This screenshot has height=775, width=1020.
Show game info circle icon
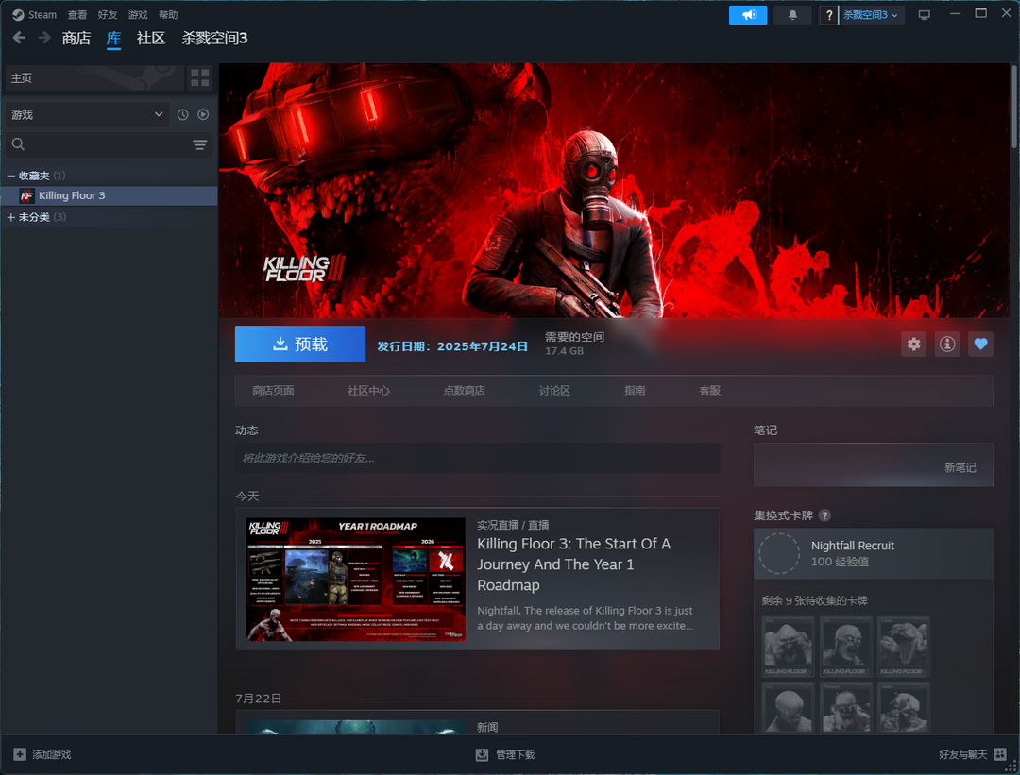pos(947,344)
